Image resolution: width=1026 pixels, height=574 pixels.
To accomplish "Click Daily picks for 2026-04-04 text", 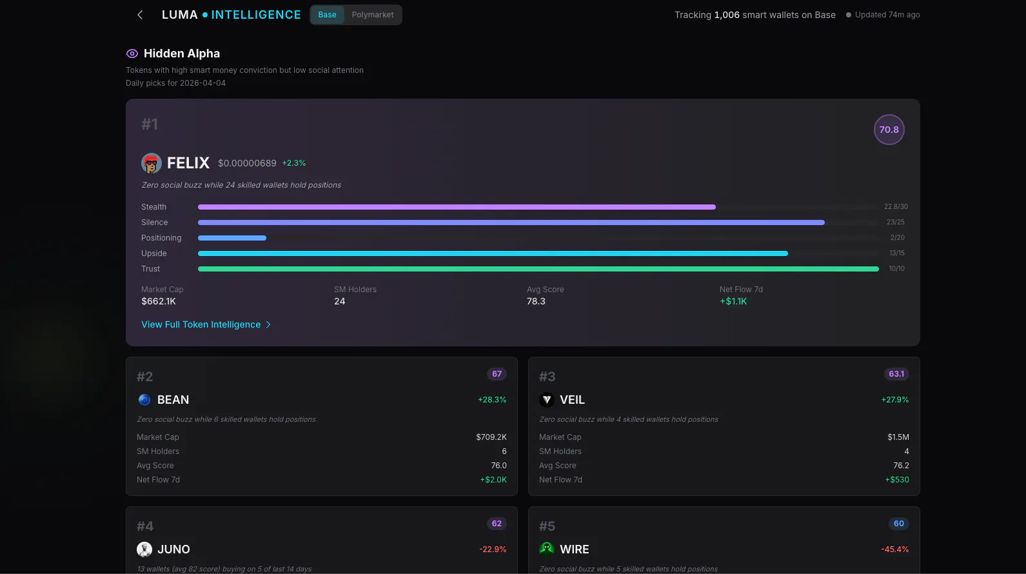I will tap(175, 83).
